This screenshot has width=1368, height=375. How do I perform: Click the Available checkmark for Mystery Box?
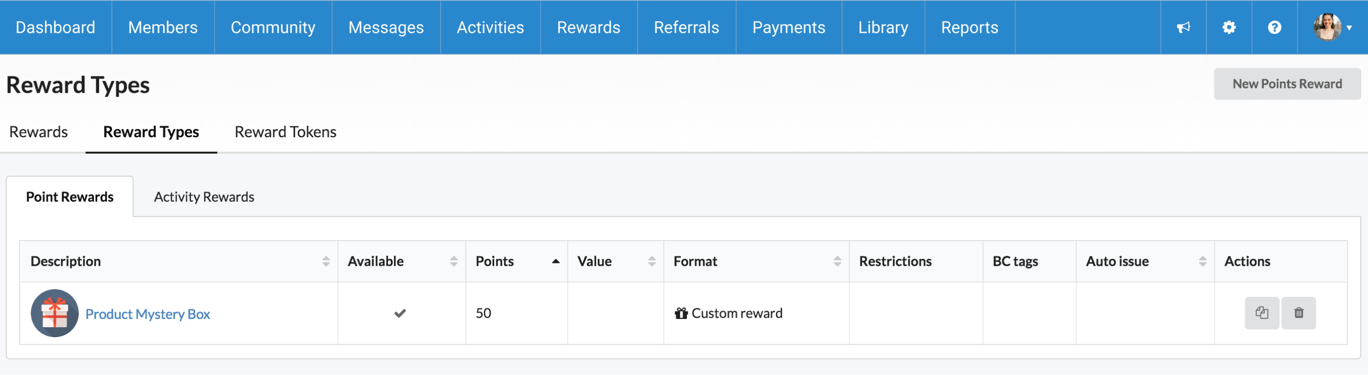(x=400, y=313)
